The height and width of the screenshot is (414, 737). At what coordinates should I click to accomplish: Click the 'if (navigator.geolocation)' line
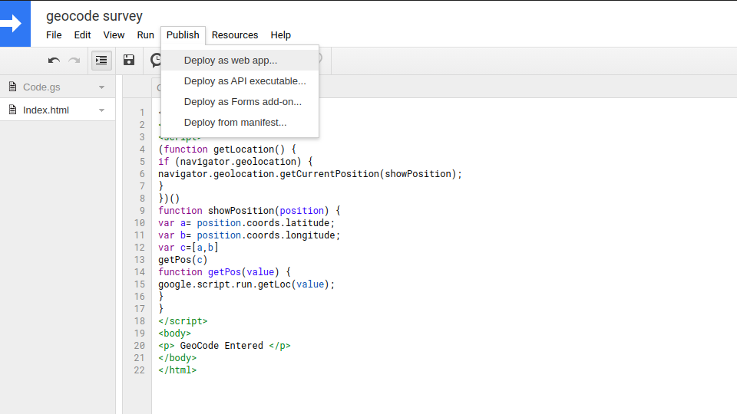[235, 162]
